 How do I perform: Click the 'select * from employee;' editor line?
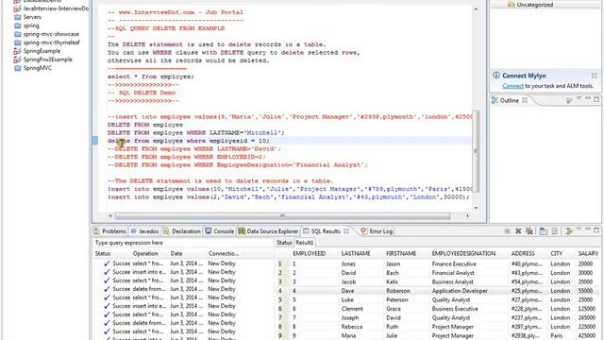[x=151, y=76]
